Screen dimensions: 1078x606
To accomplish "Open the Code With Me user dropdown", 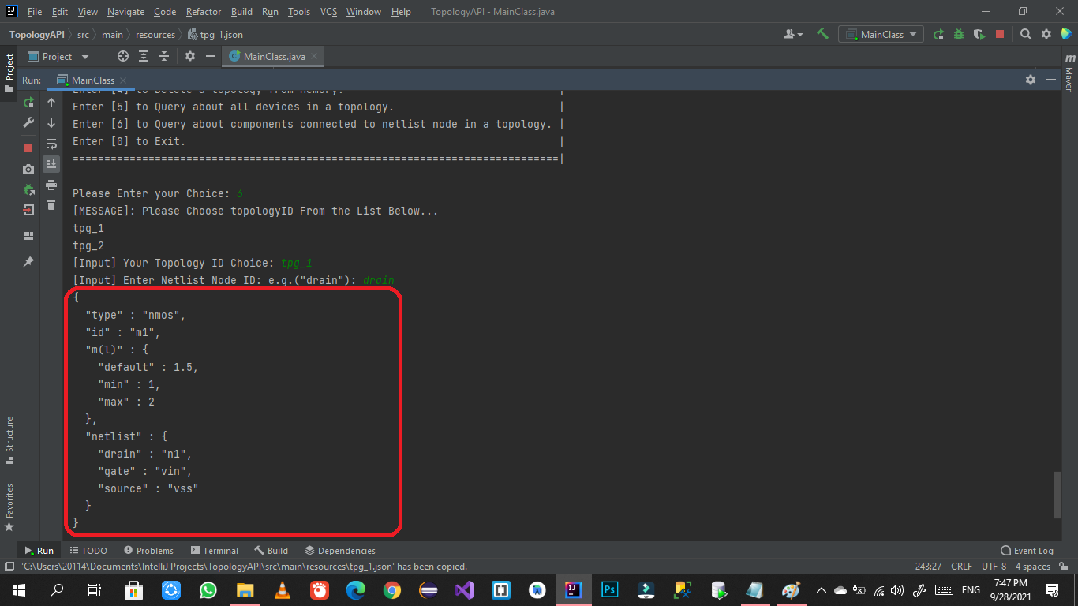I will pos(793,34).
